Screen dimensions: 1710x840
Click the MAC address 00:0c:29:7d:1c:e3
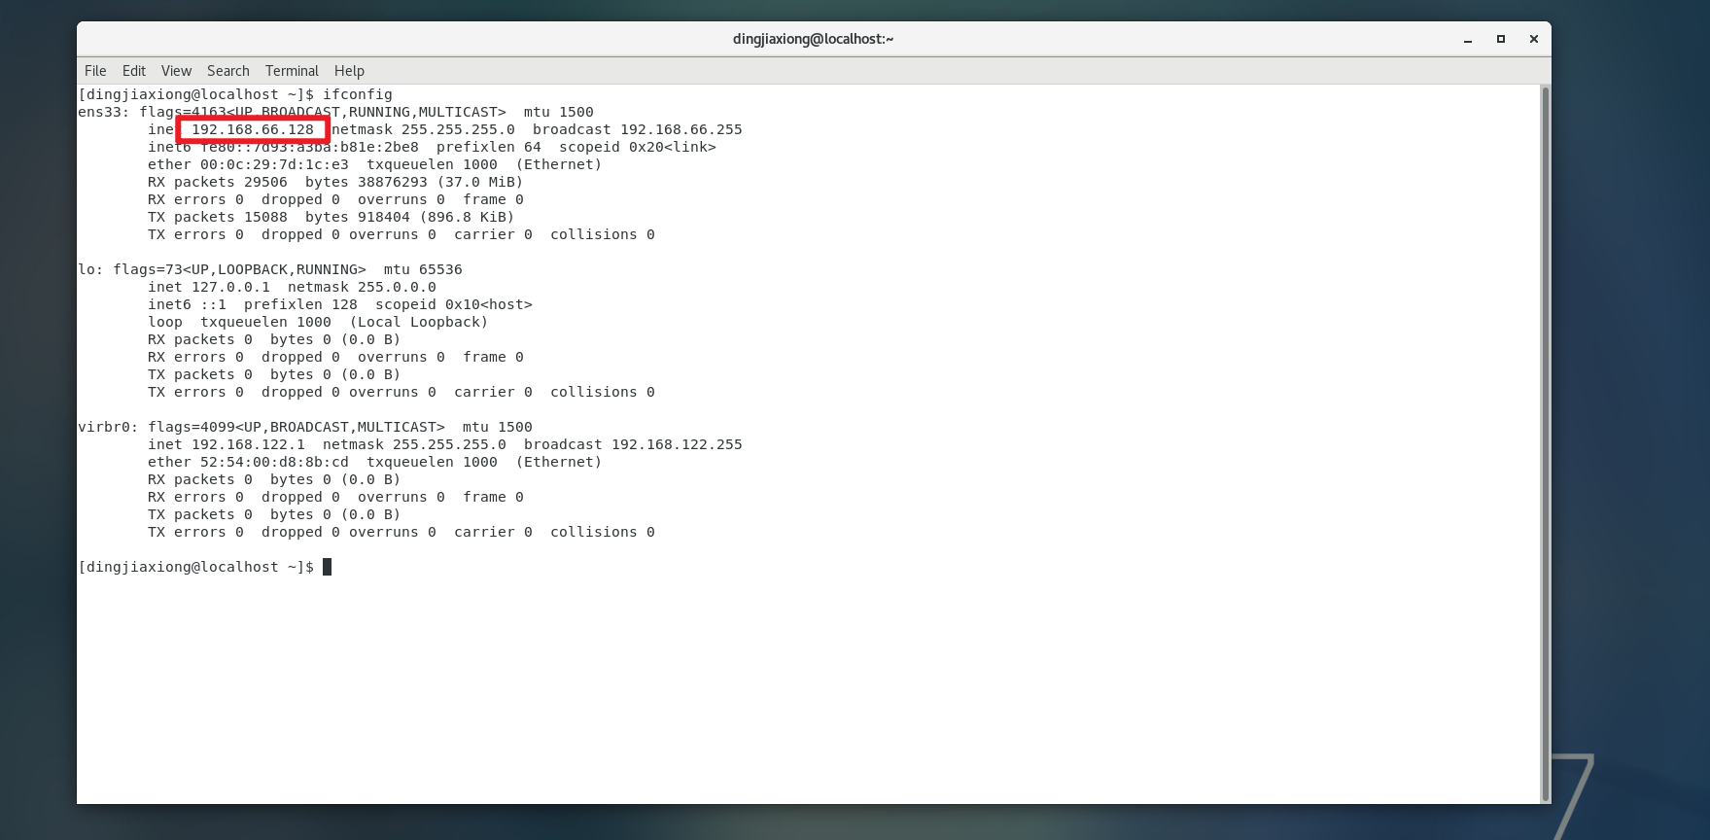click(x=274, y=164)
